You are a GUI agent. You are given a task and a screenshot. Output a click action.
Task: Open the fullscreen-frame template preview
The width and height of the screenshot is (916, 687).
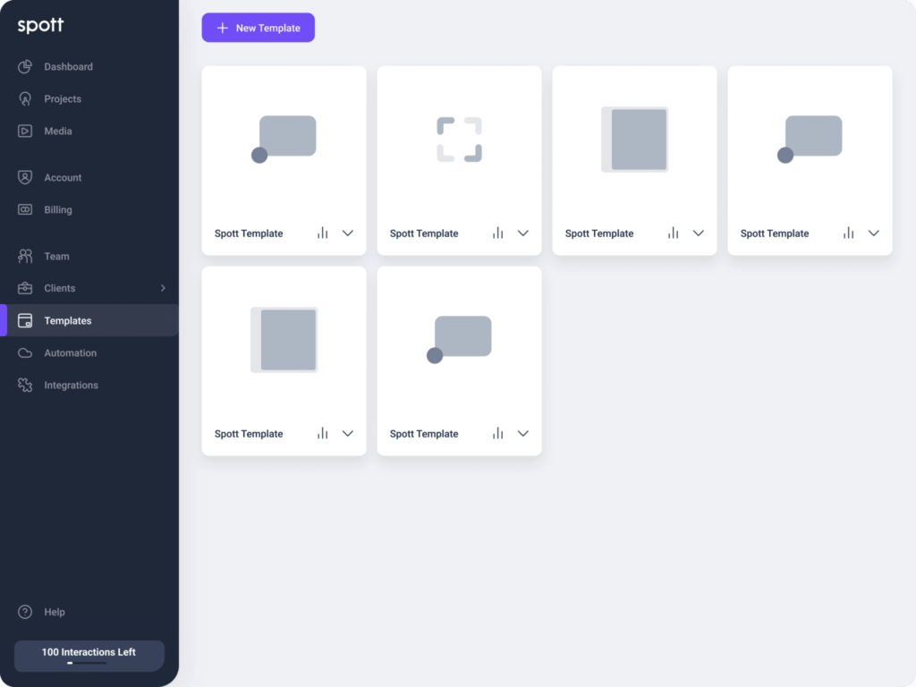[459, 140]
